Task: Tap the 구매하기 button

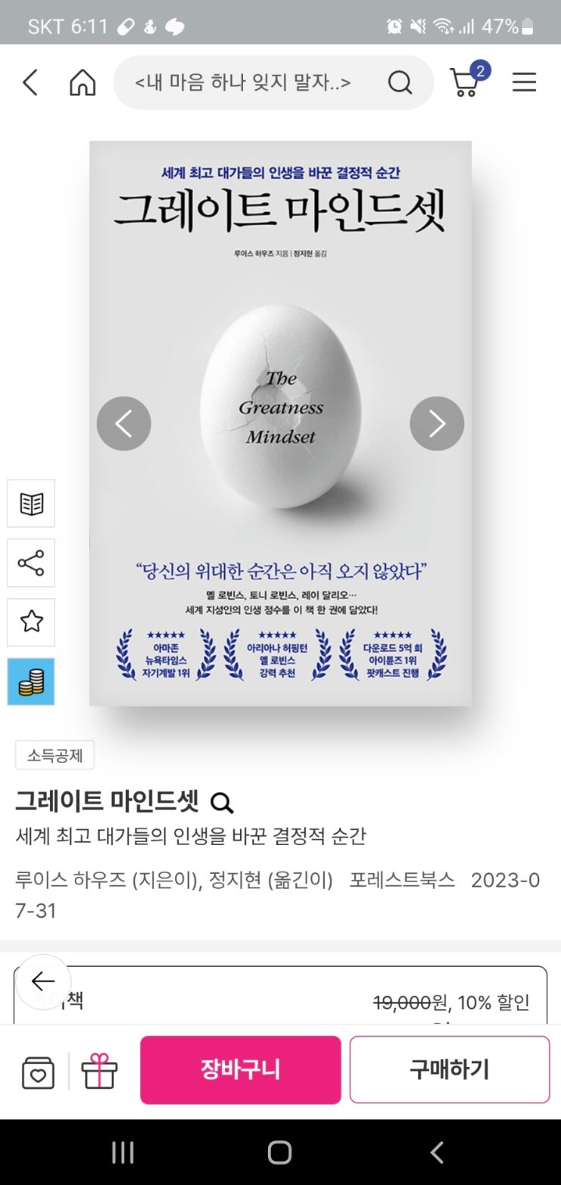Action: [x=449, y=1069]
